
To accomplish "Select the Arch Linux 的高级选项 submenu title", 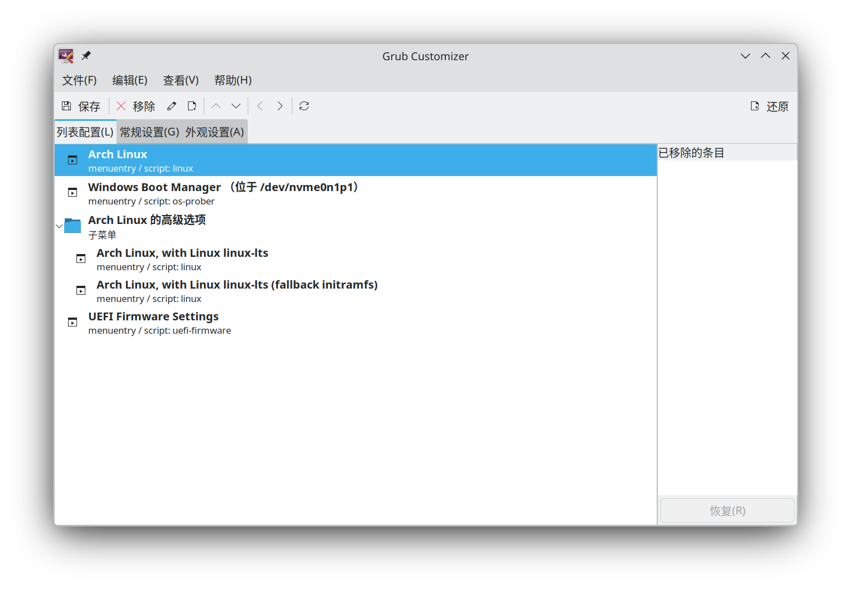I will pos(147,220).
